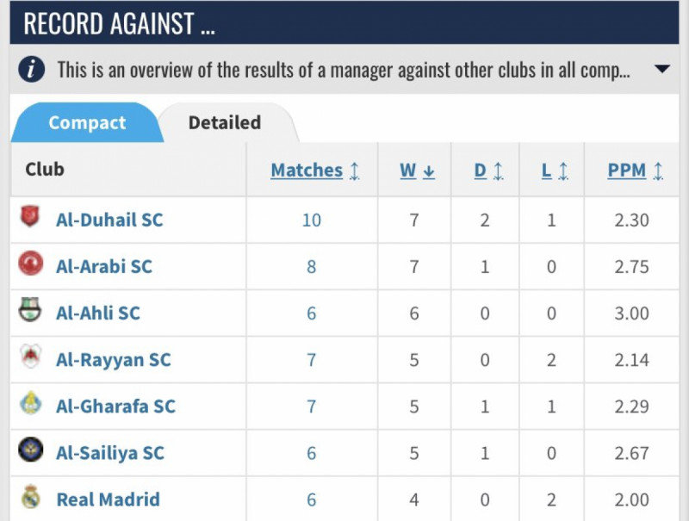This screenshot has width=689, height=521.
Task: Open the Real Madrid club link
Action: click(x=108, y=499)
